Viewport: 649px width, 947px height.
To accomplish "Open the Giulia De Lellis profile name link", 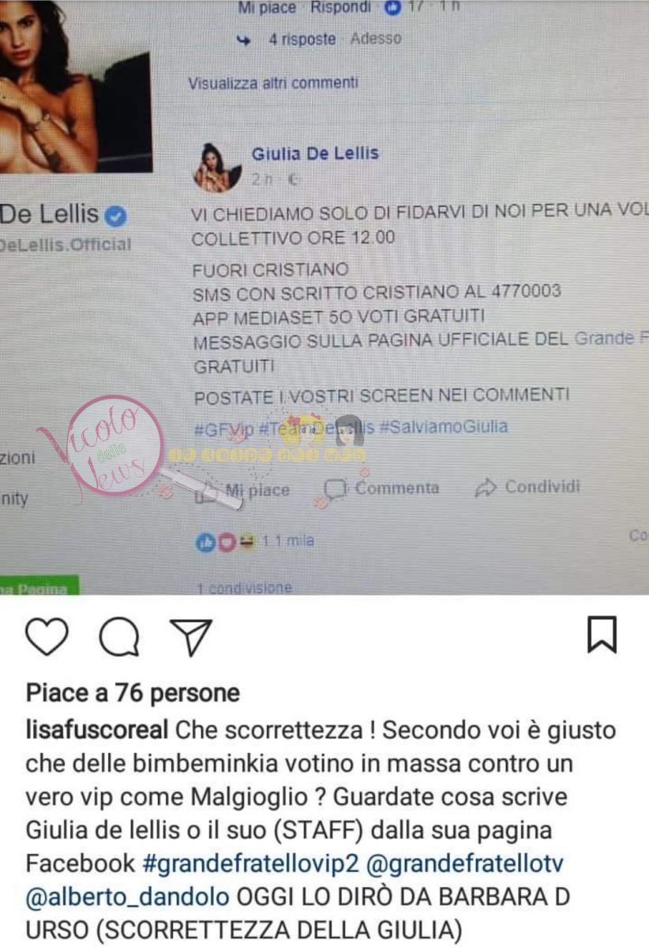I will pos(315,153).
